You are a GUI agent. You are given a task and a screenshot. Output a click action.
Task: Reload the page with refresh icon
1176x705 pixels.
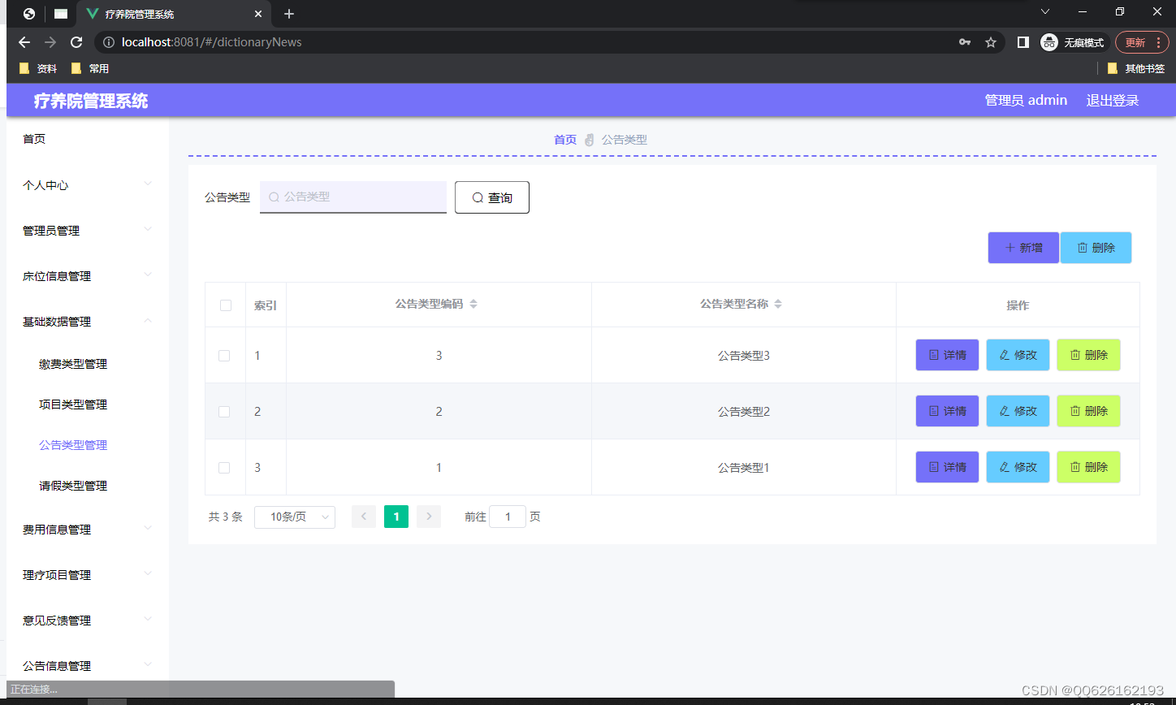tap(76, 42)
